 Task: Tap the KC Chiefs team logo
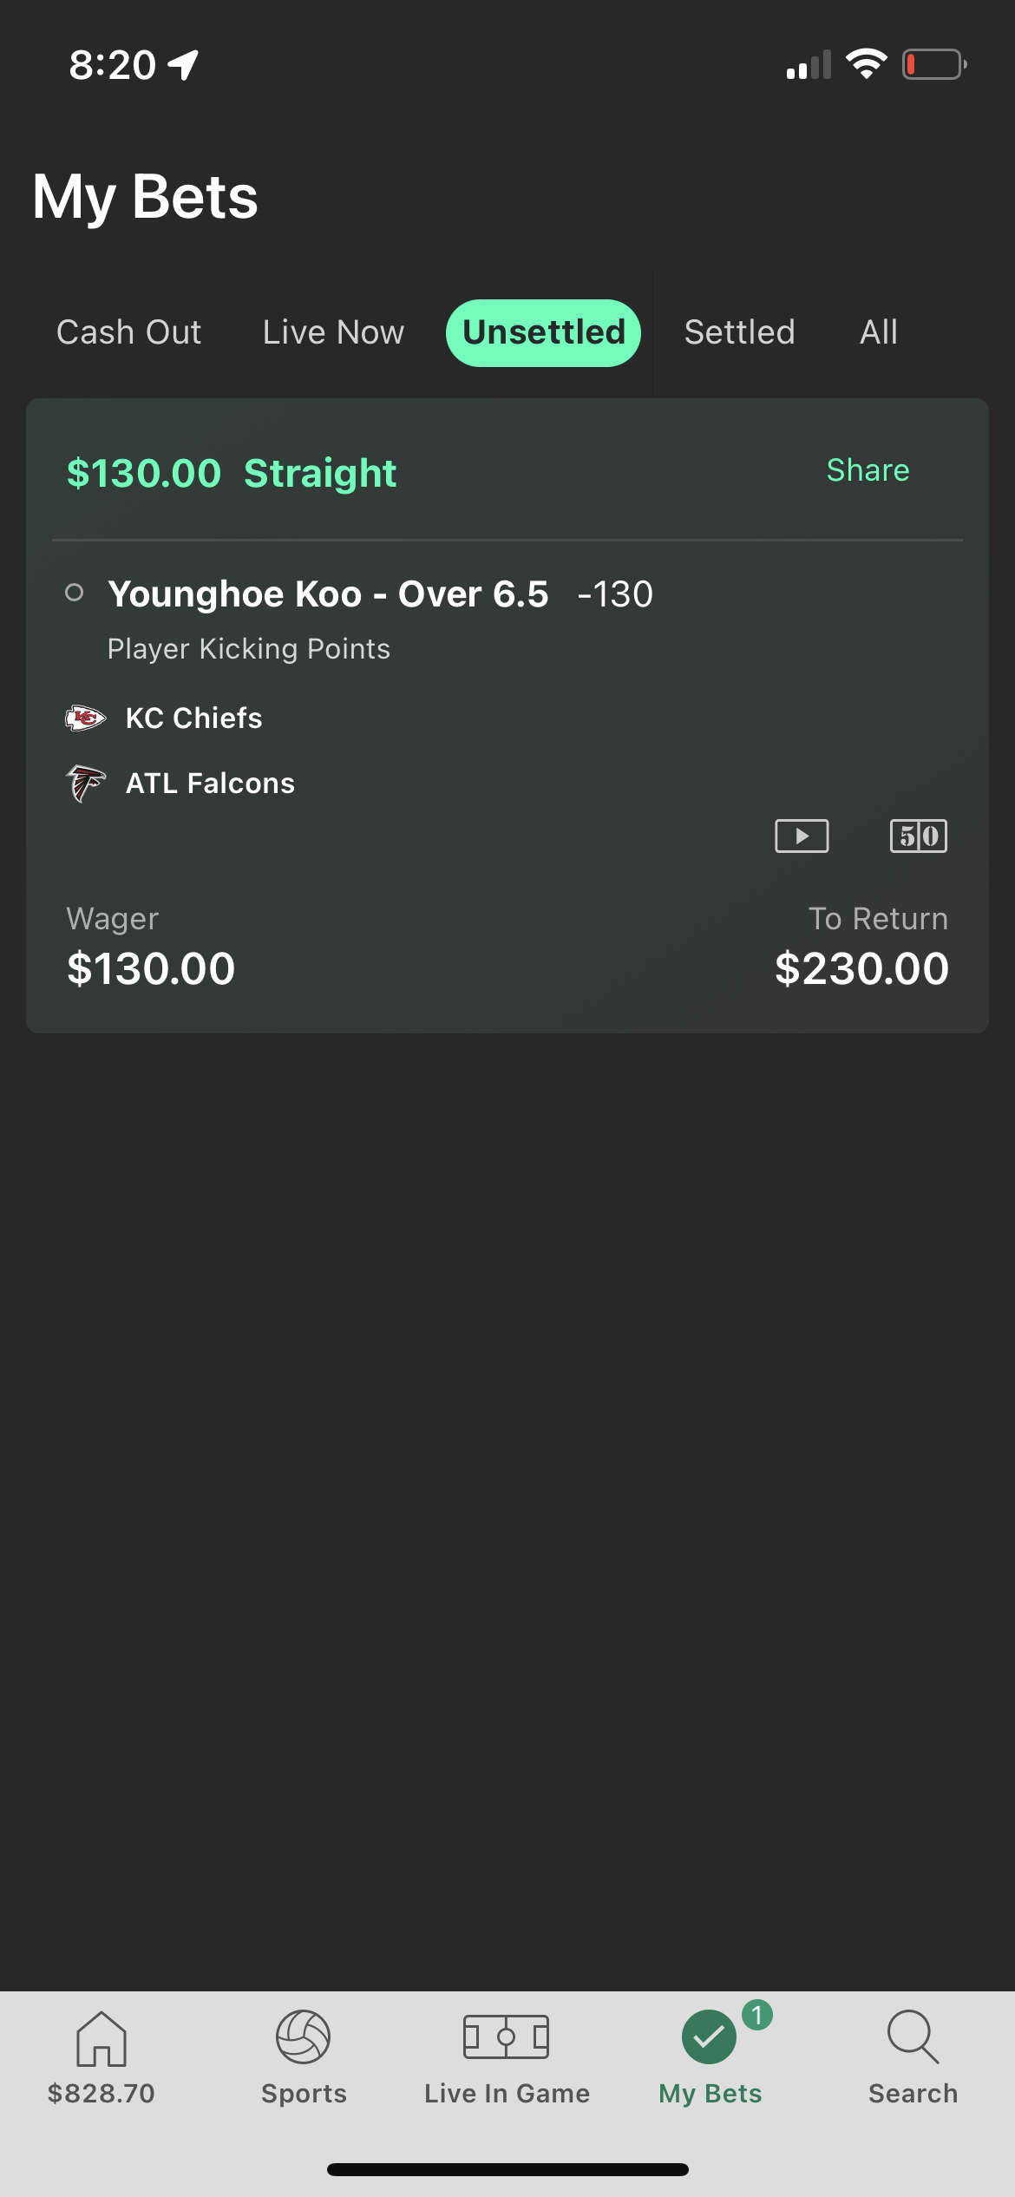point(86,718)
